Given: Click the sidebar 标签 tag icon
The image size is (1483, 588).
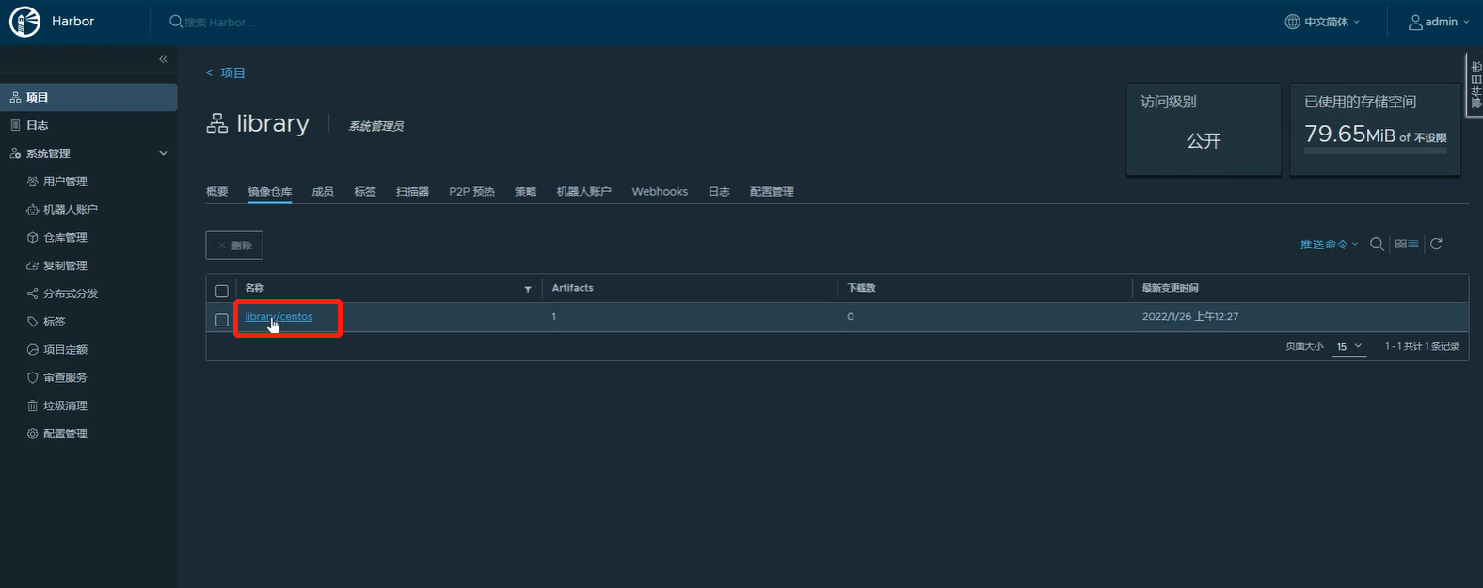Looking at the screenshot, I should (x=33, y=322).
